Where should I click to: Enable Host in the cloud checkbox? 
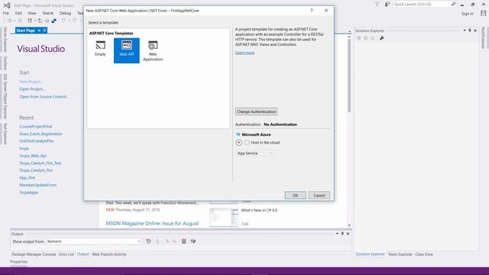click(247, 143)
